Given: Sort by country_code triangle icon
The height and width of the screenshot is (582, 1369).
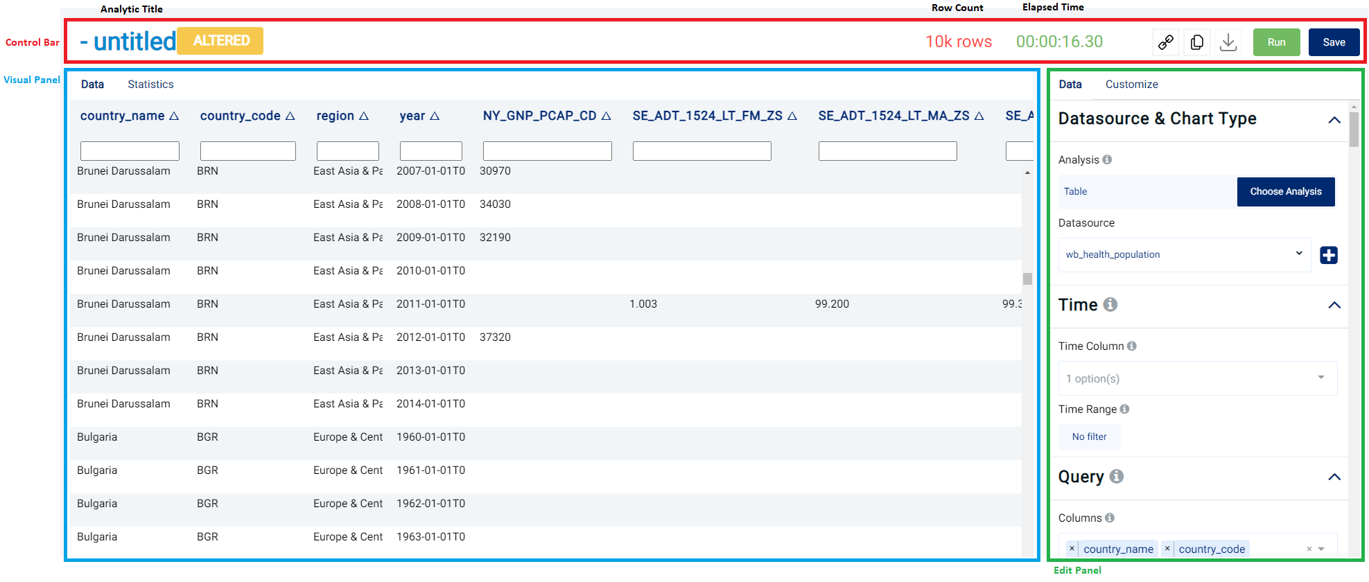Looking at the screenshot, I should click(x=290, y=116).
